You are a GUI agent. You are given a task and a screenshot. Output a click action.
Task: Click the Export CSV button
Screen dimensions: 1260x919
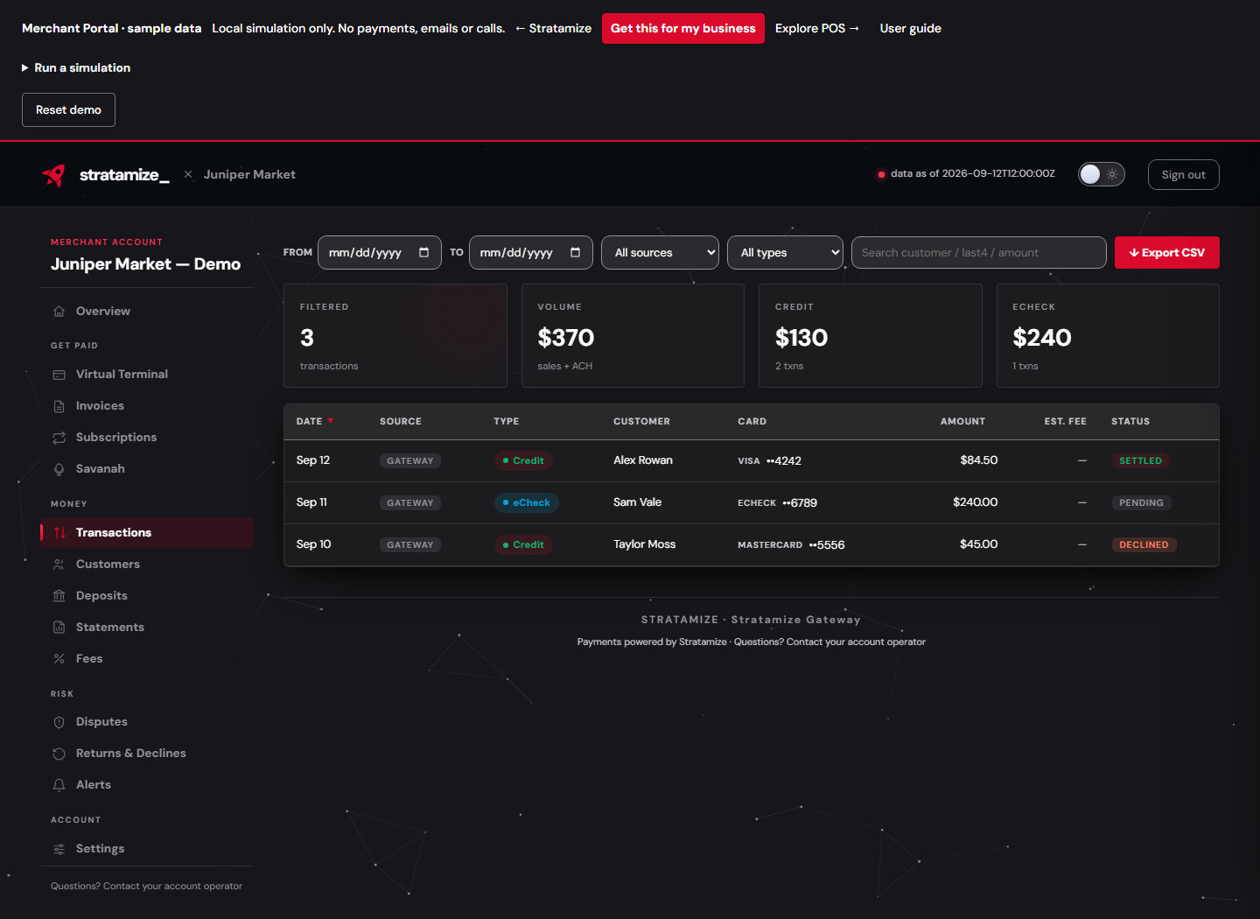(x=1166, y=252)
